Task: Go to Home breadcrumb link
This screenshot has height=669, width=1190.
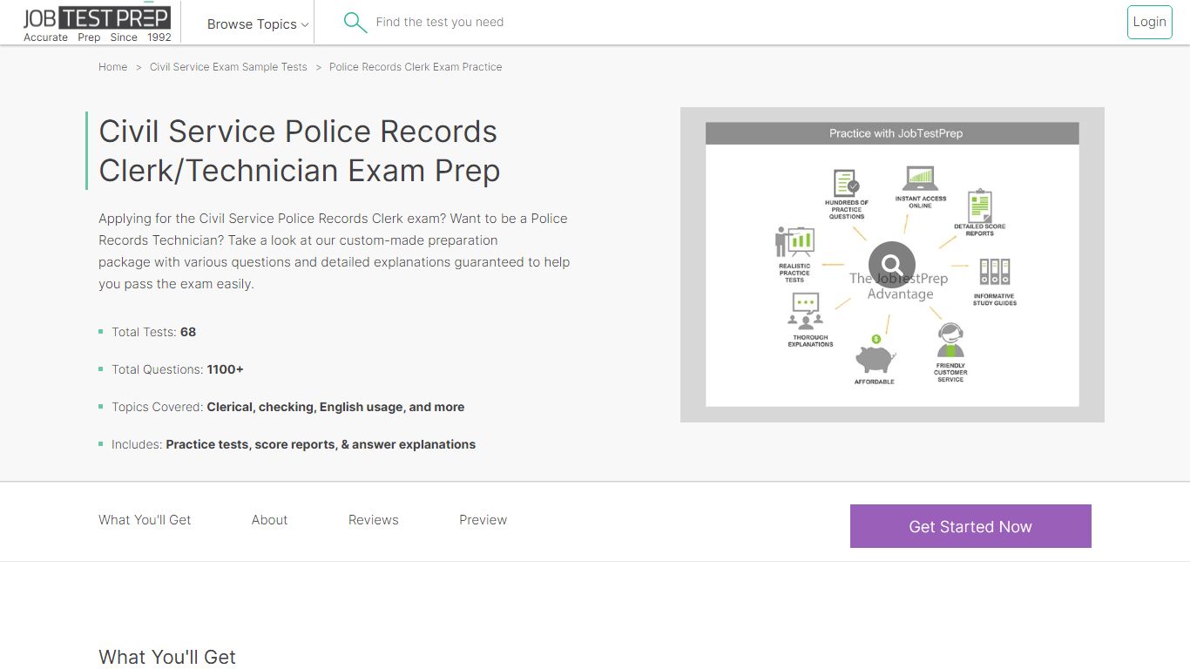Action: click(x=113, y=67)
